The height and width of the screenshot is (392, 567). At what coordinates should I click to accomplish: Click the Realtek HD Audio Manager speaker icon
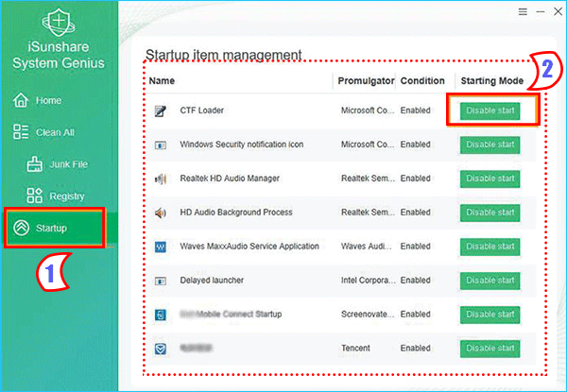(x=161, y=179)
